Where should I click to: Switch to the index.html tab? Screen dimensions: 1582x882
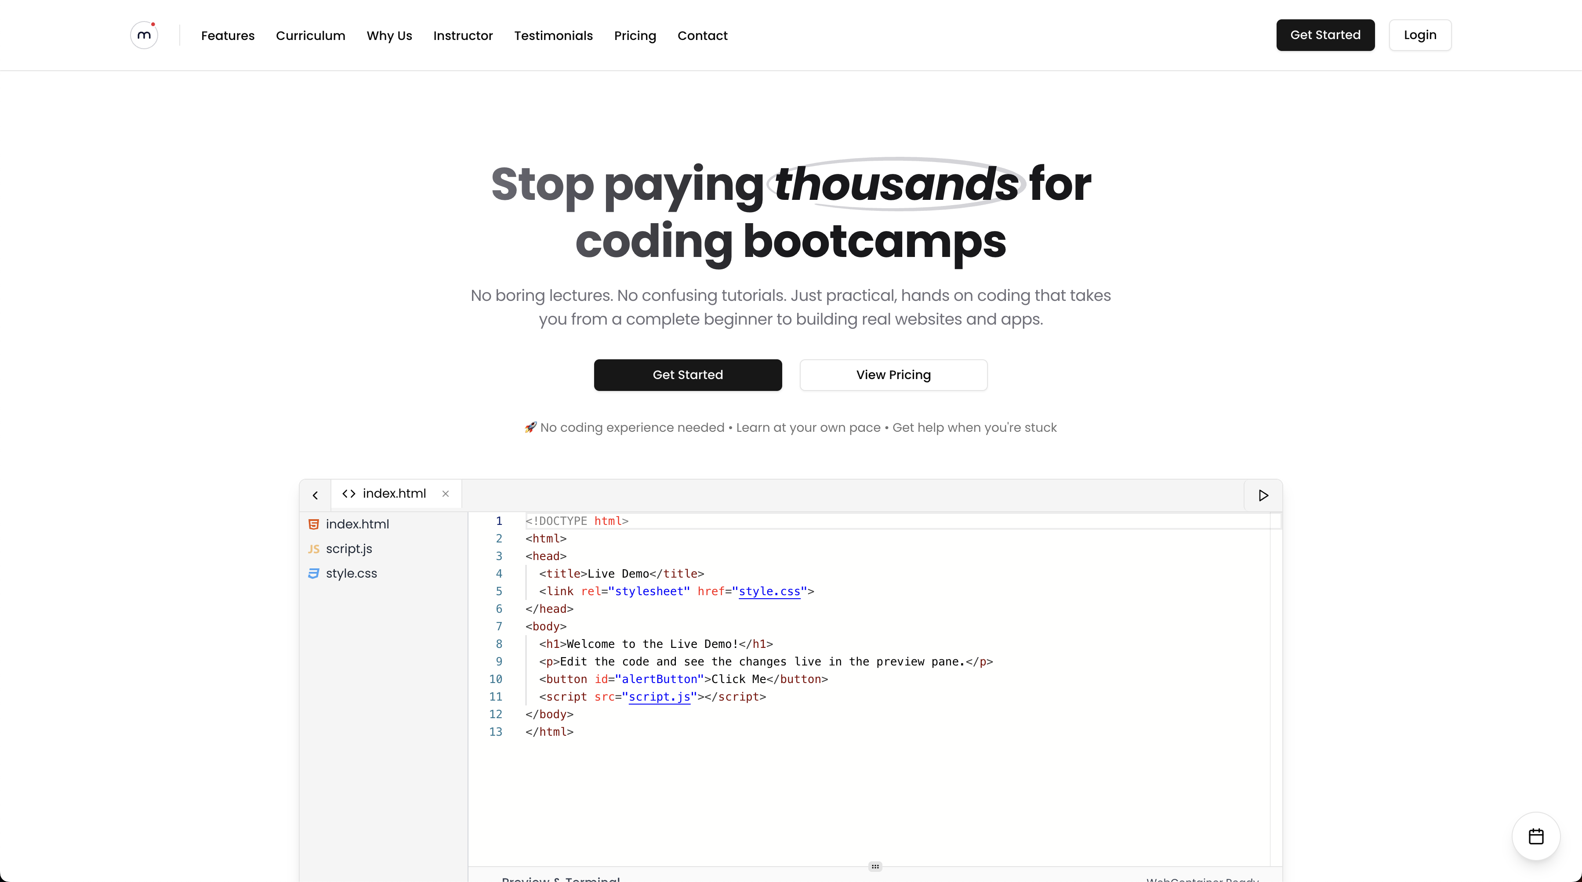[394, 493]
